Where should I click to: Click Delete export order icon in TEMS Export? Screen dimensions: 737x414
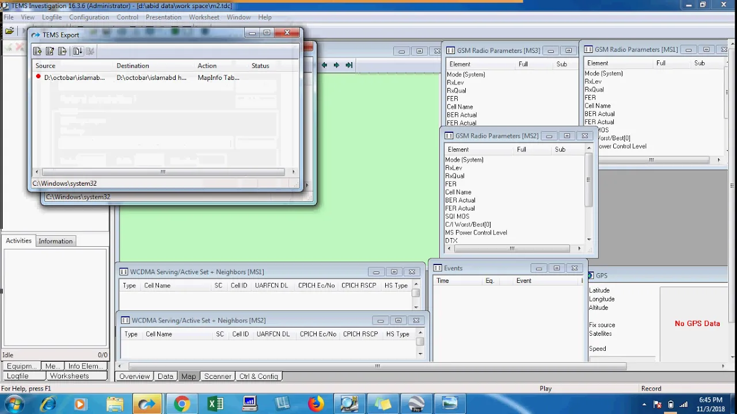(x=62, y=51)
